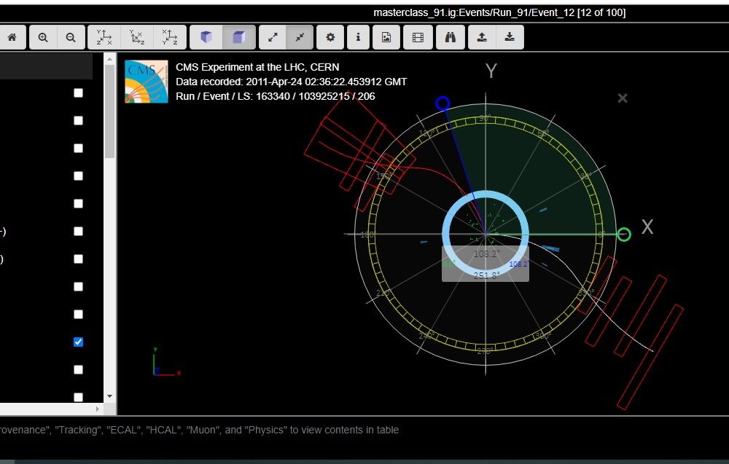Viewport: 729px width, 464px height.
Task: Click the scrollbar down arrow in left panel
Action: tap(110, 396)
